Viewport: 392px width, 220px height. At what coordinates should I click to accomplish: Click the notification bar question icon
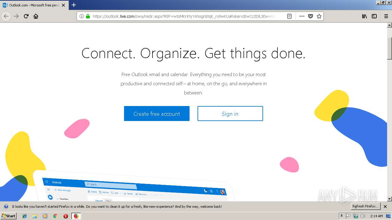(6, 207)
